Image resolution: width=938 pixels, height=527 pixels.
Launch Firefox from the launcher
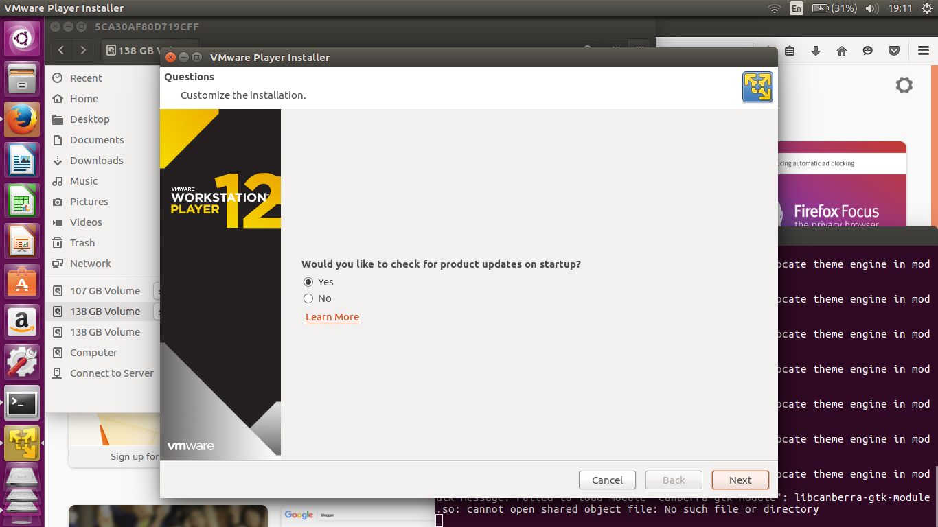[x=22, y=120]
